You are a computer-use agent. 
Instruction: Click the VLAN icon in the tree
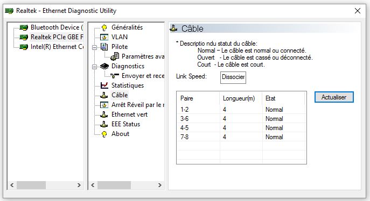pos(104,37)
